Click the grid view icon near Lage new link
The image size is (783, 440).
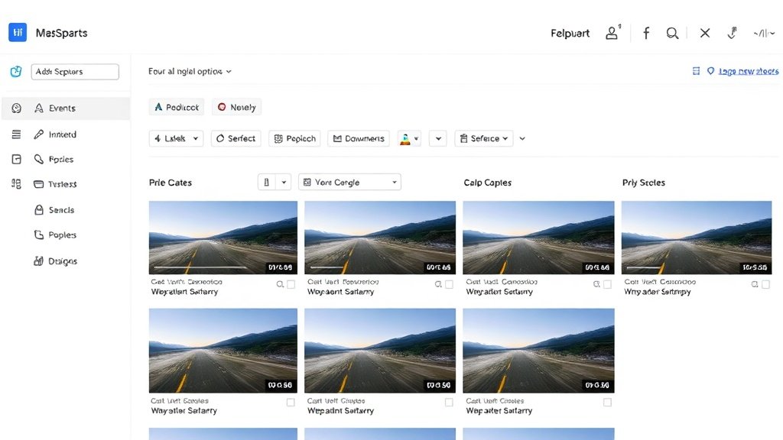(x=696, y=71)
